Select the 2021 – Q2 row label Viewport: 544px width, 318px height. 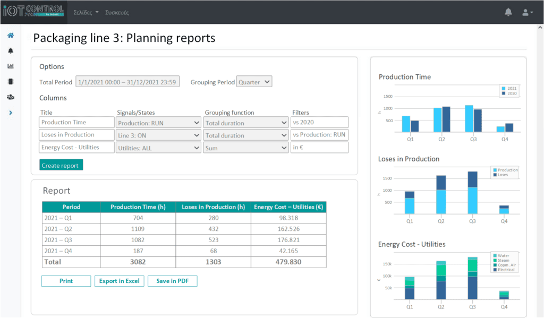(58, 229)
